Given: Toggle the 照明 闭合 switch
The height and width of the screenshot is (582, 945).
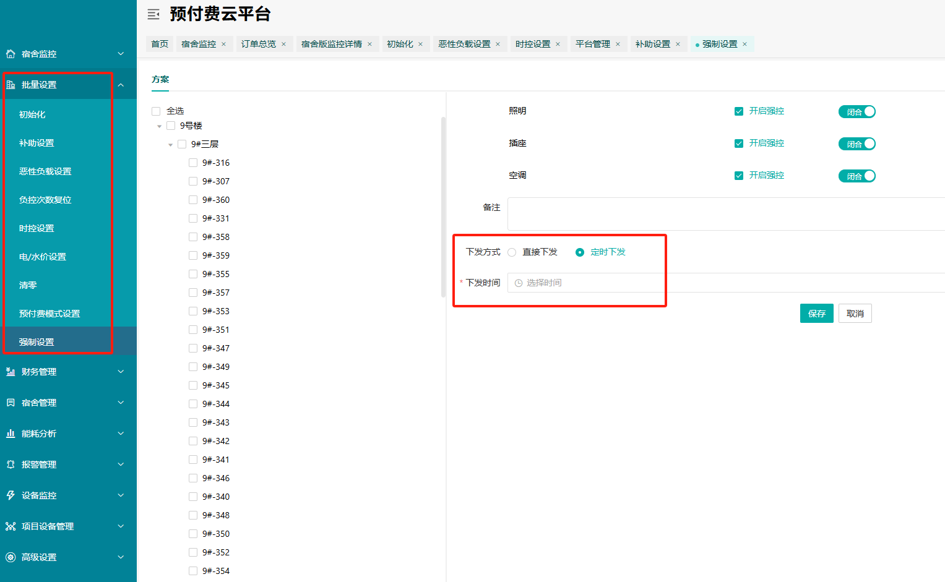Looking at the screenshot, I should pos(857,112).
